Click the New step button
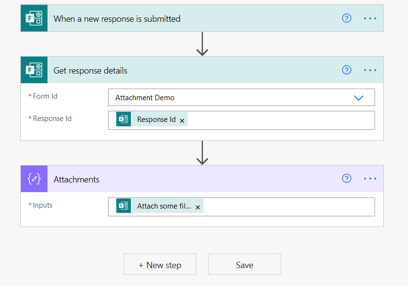The image size is (408, 286). point(160,264)
